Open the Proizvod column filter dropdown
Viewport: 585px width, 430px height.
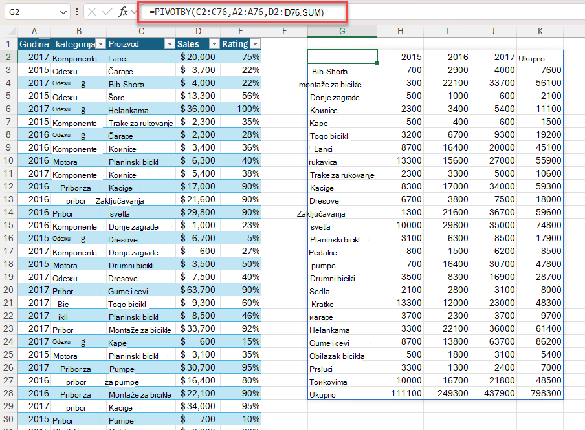click(x=170, y=45)
